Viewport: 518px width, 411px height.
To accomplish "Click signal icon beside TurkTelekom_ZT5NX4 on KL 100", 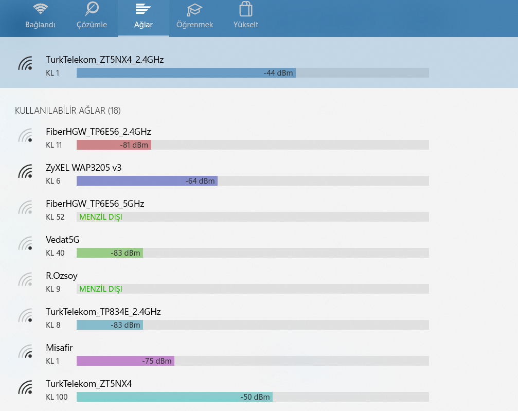I will point(25,387).
